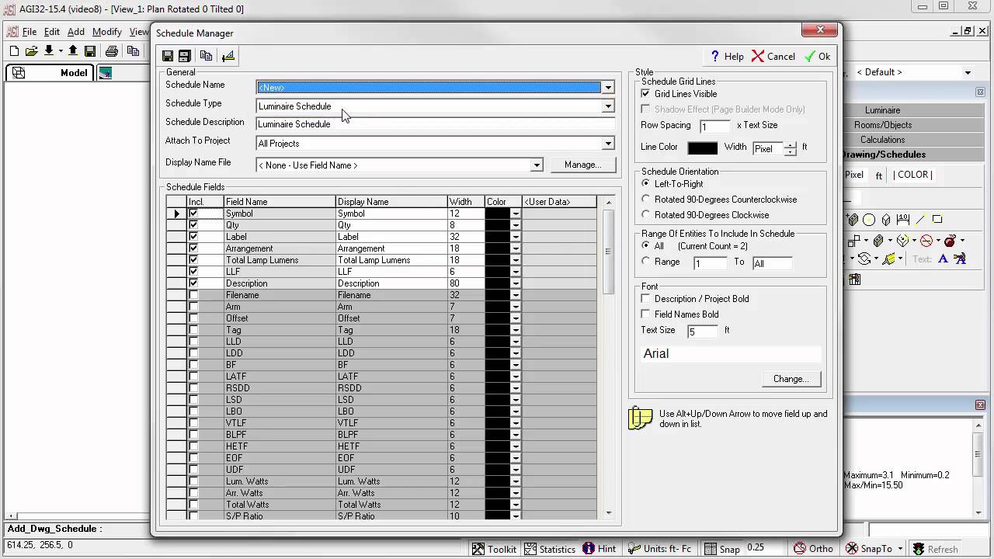
Task: Click the blue A text tool
Action: (944, 259)
